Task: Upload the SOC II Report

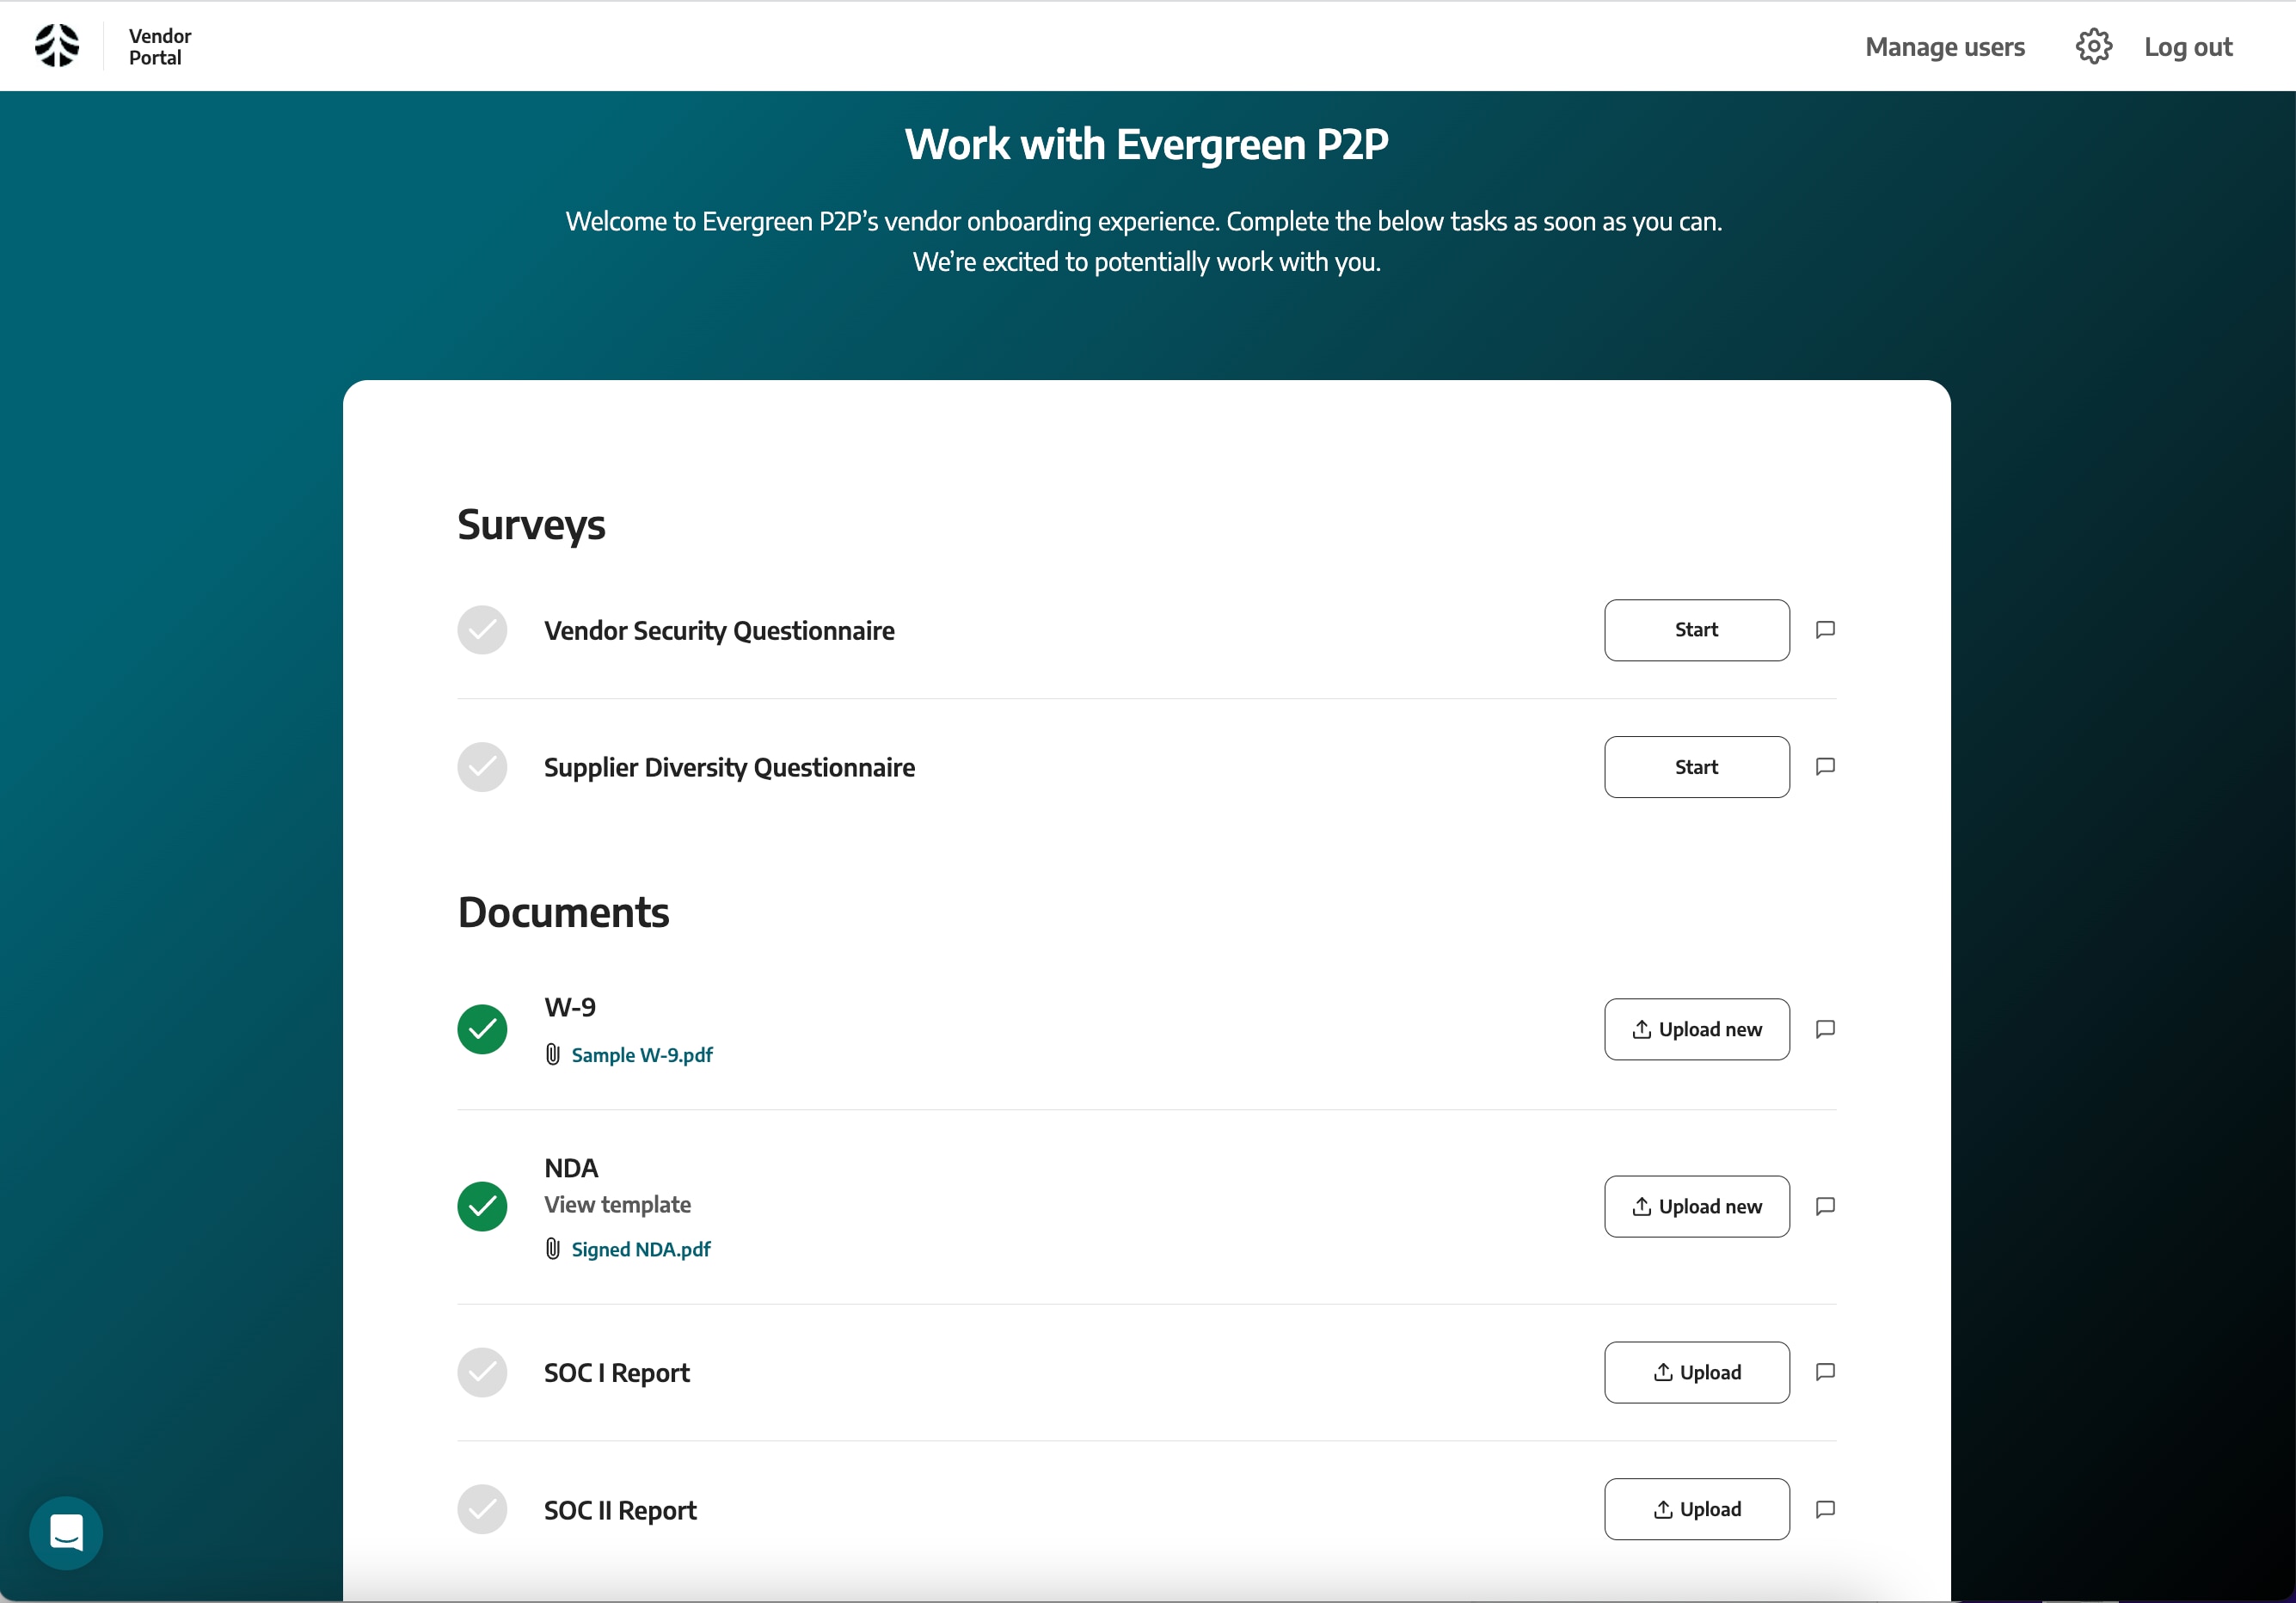Action: [1696, 1509]
